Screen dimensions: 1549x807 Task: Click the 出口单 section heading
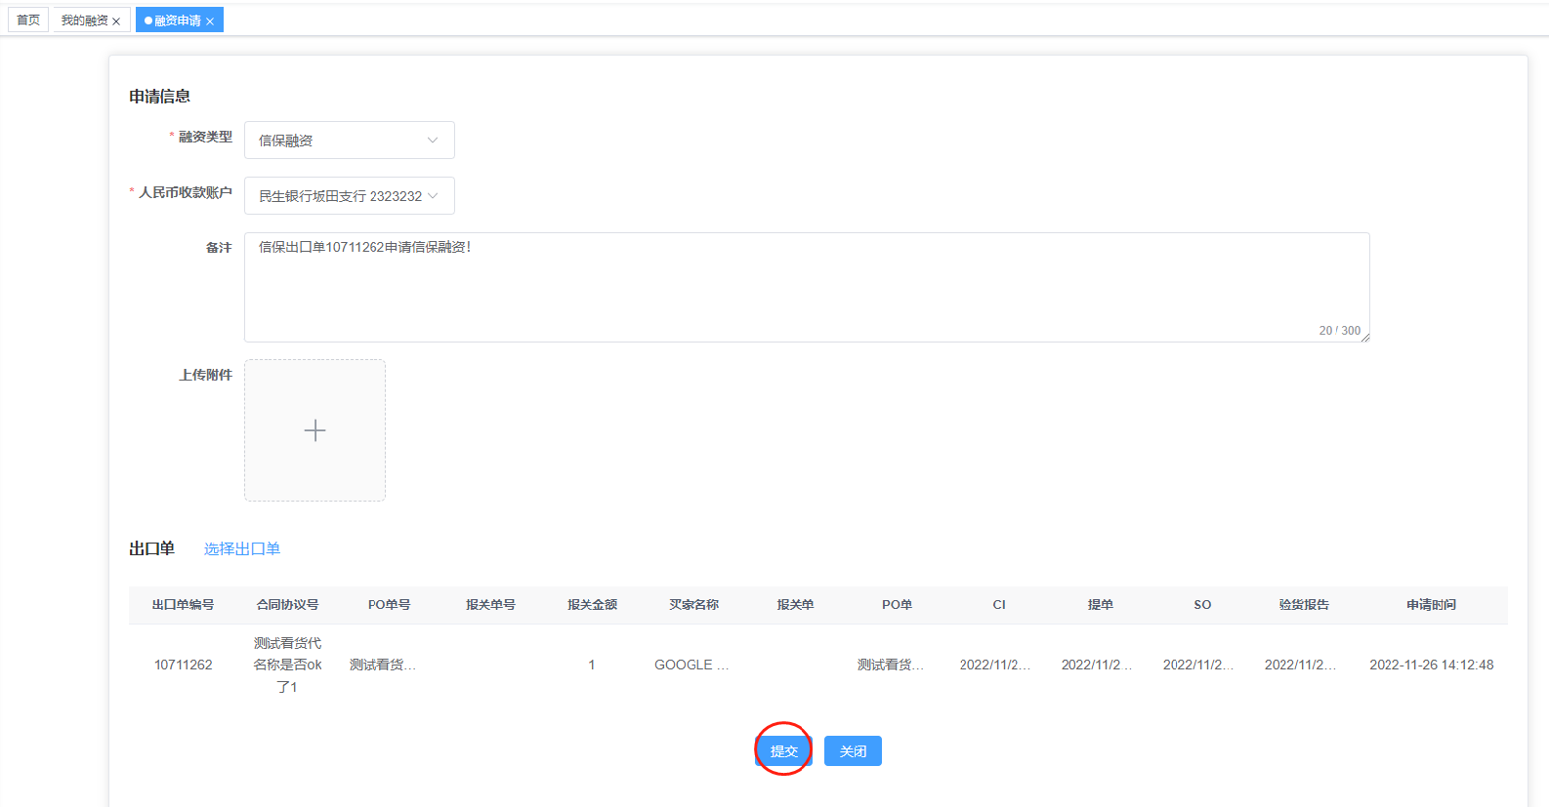coord(151,548)
